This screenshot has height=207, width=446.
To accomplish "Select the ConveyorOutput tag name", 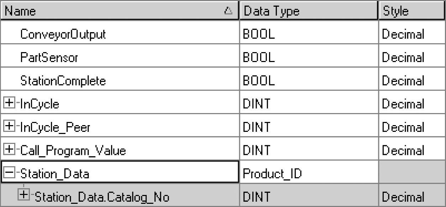I will [x=63, y=34].
